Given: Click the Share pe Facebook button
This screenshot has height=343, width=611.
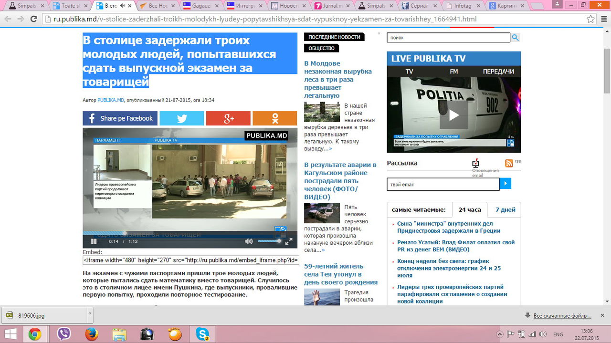Looking at the screenshot, I should [x=120, y=118].
